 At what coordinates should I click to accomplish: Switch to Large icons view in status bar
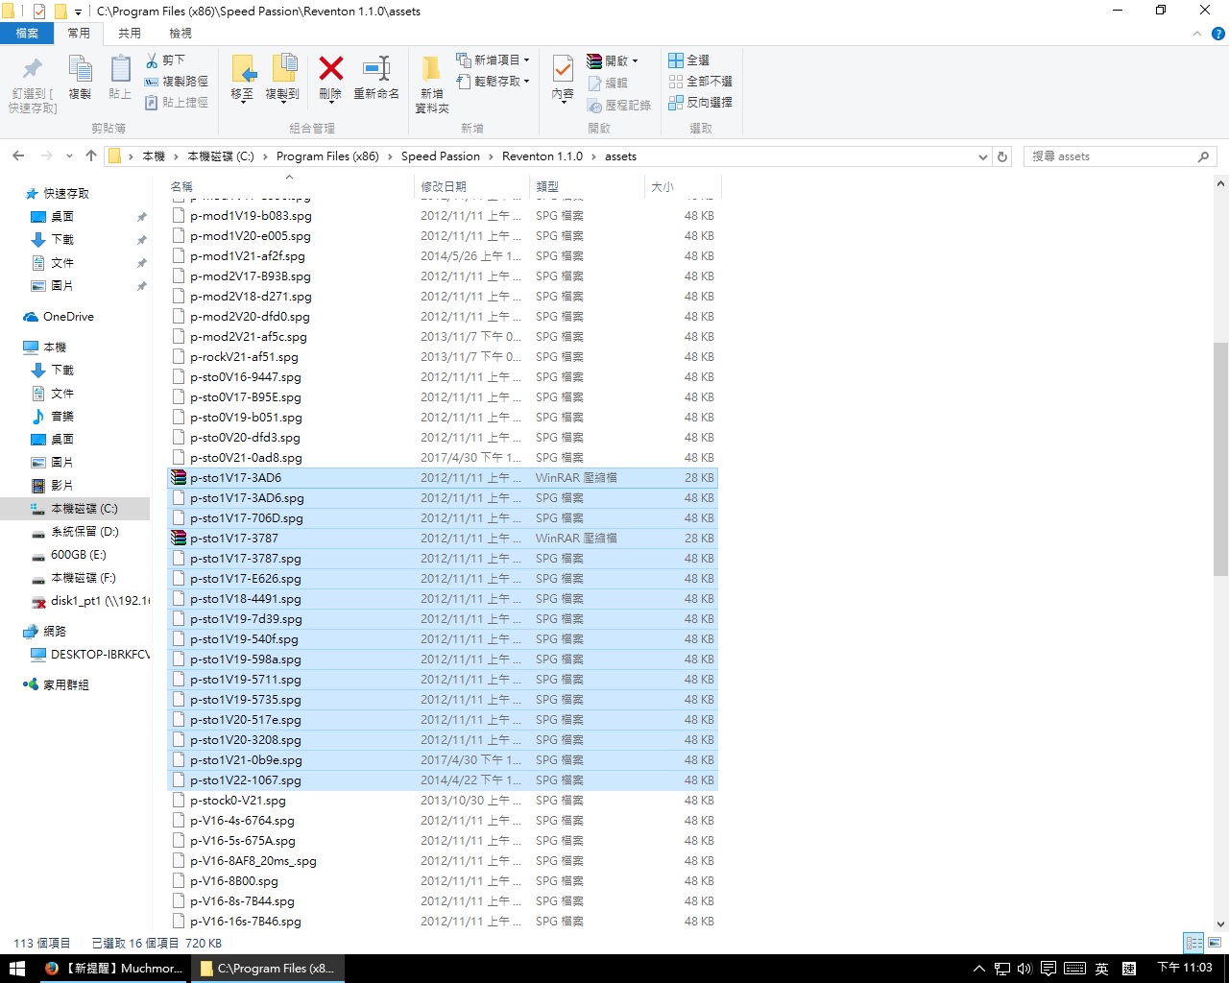click(x=1215, y=943)
